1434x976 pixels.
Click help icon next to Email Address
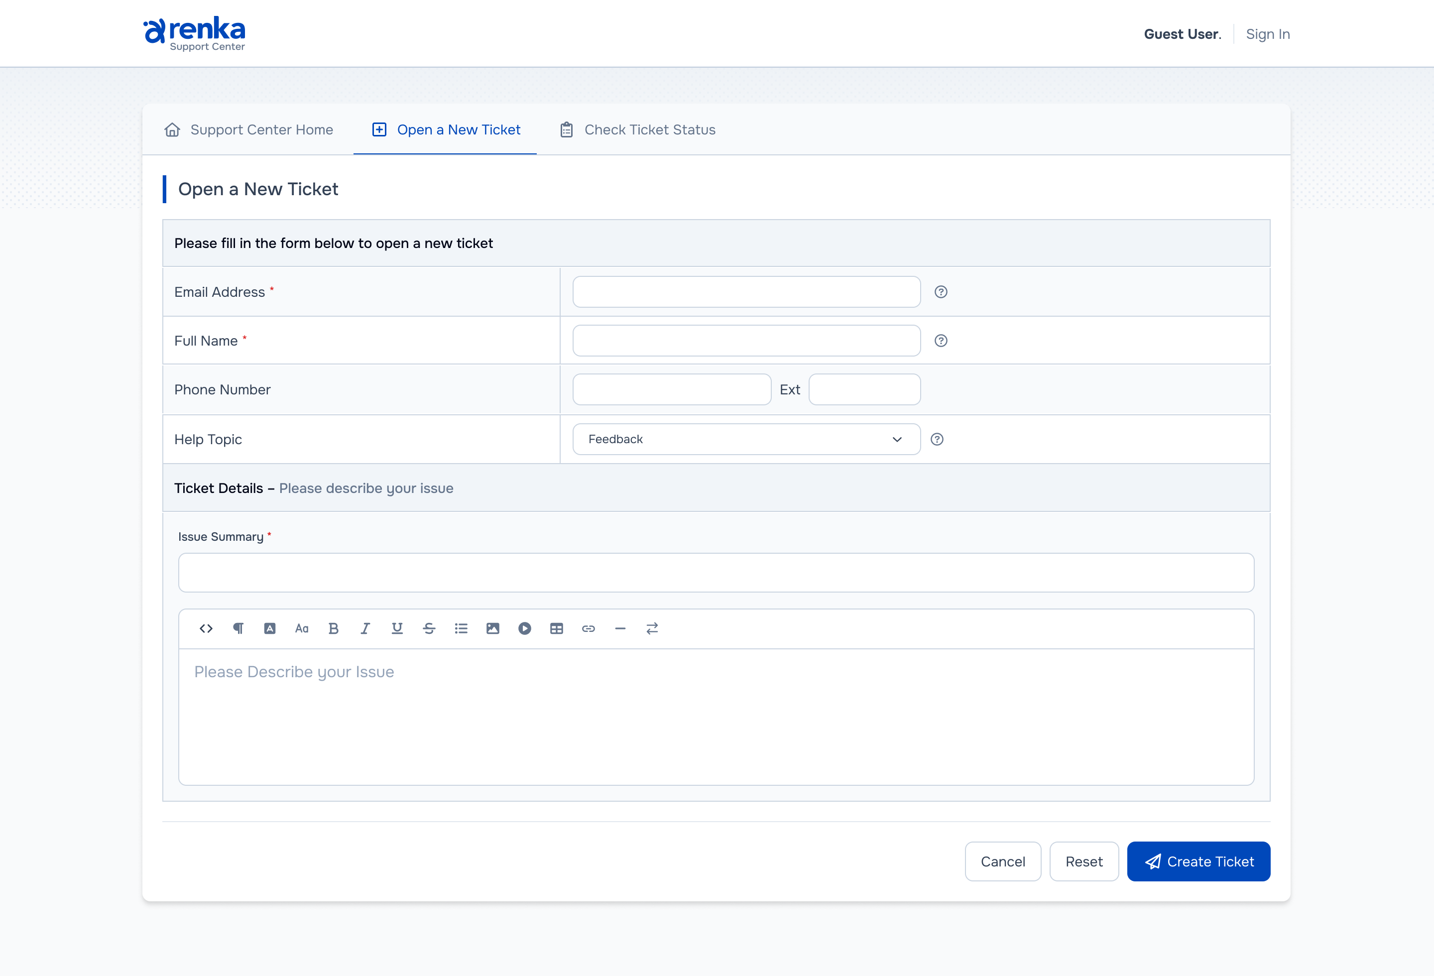click(x=941, y=292)
